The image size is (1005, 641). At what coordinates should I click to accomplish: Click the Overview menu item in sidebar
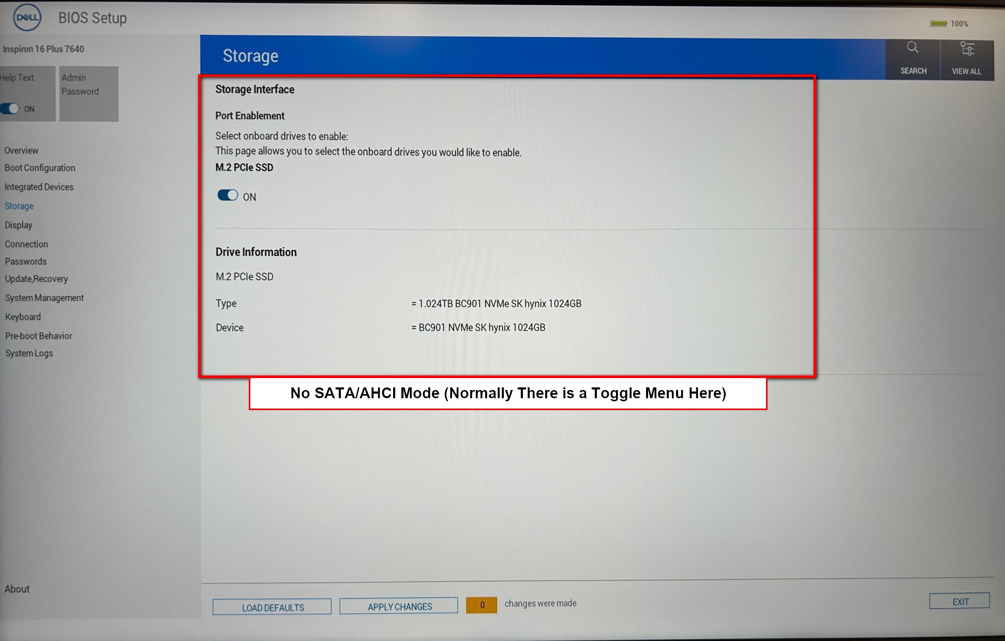coord(21,150)
